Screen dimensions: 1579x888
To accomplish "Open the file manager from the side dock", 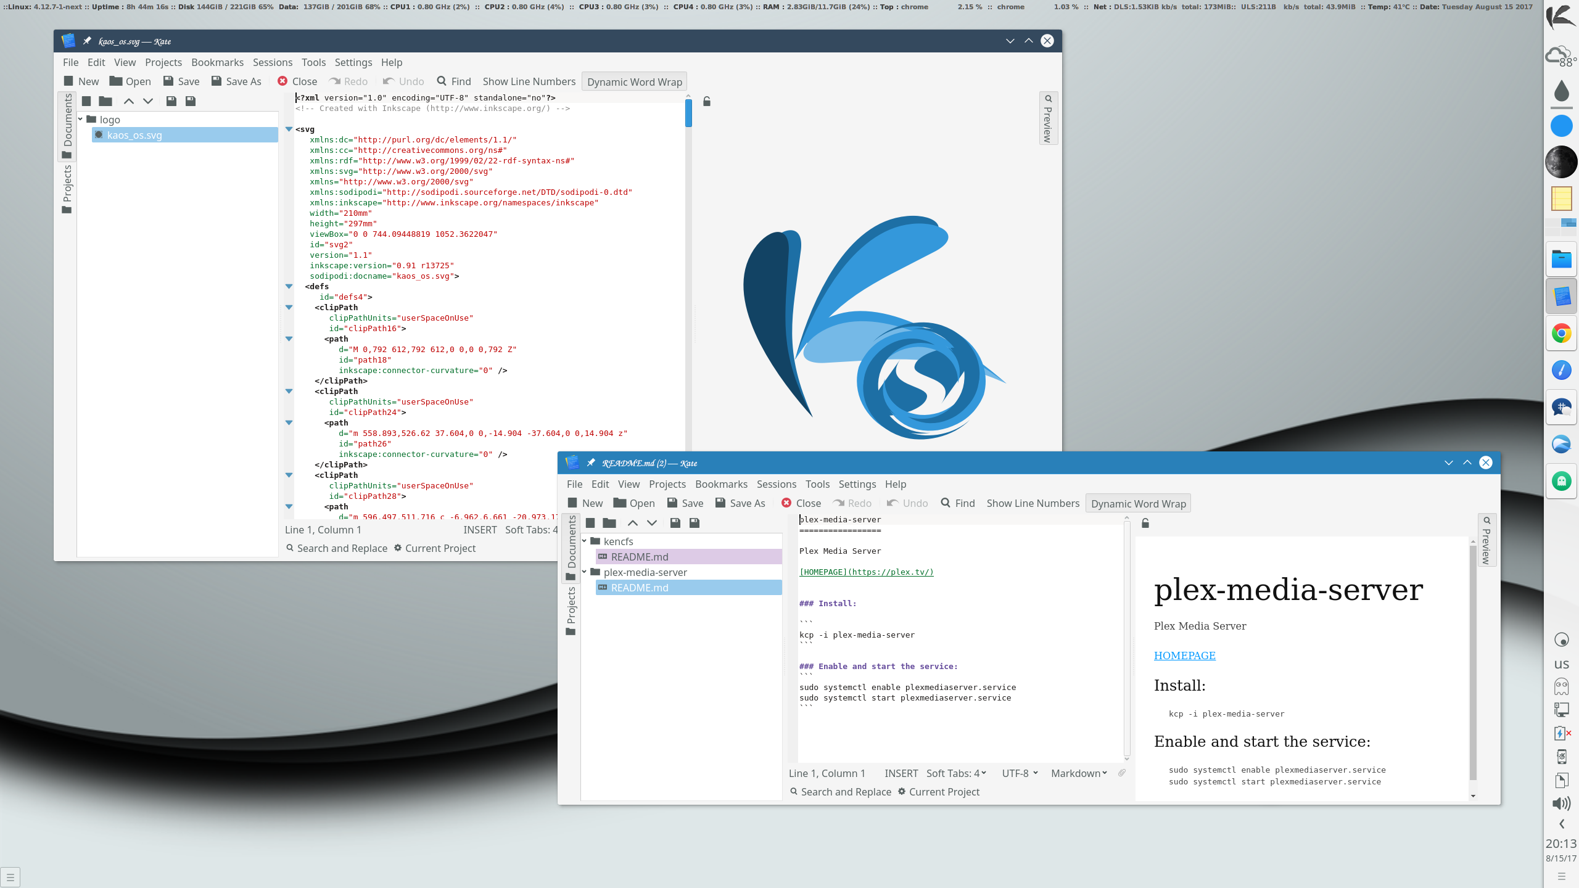I will pos(1561,260).
